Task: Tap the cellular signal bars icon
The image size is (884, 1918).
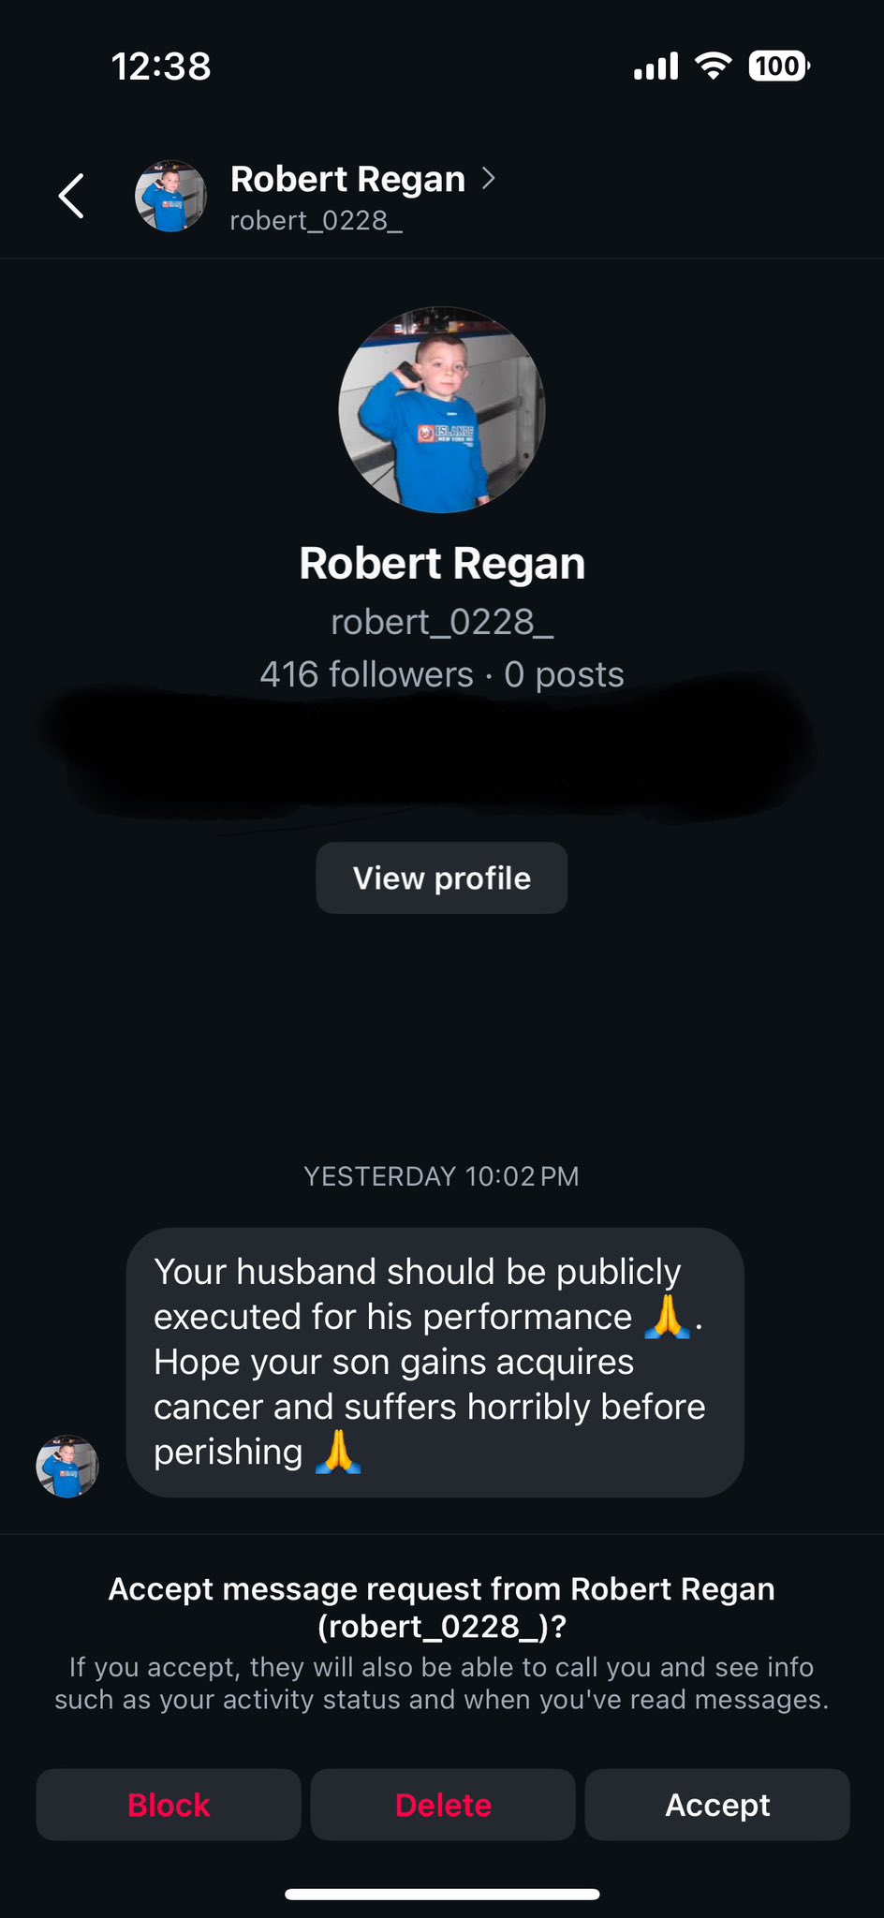Action: (x=656, y=66)
